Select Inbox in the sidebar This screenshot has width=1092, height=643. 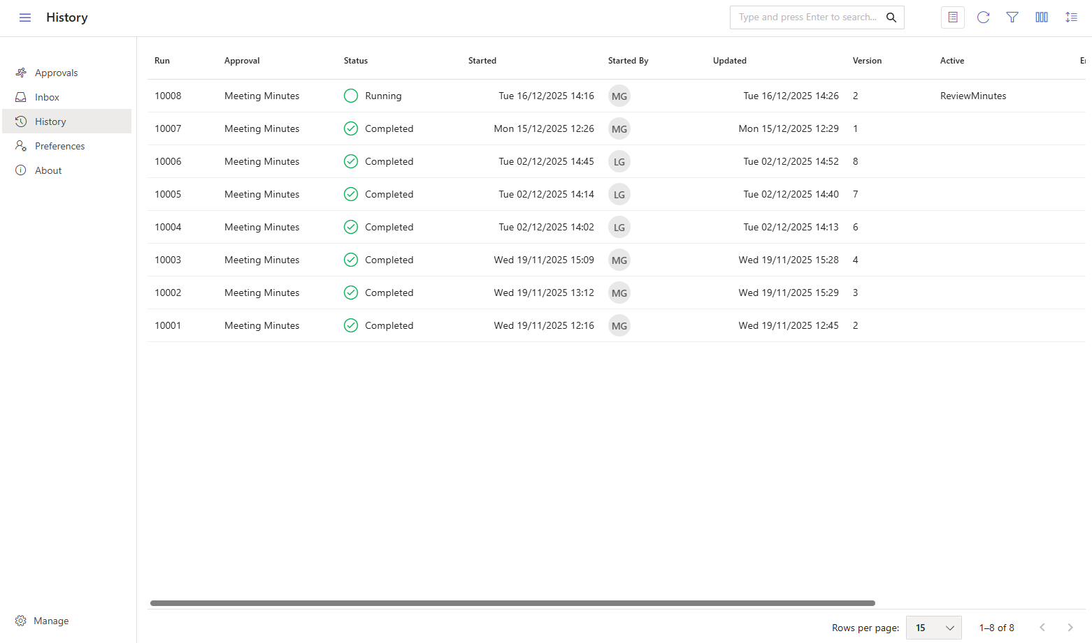47,97
